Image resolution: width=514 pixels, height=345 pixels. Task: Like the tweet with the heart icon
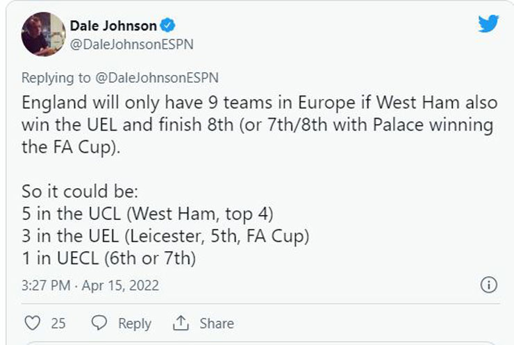pyautogui.click(x=32, y=323)
